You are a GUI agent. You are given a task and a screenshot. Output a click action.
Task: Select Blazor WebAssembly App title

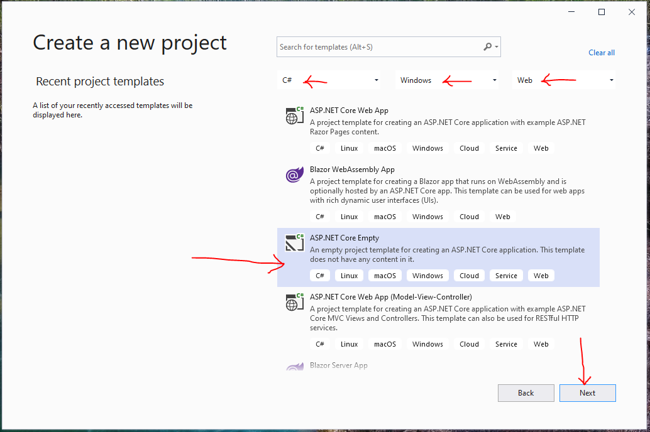click(x=353, y=170)
